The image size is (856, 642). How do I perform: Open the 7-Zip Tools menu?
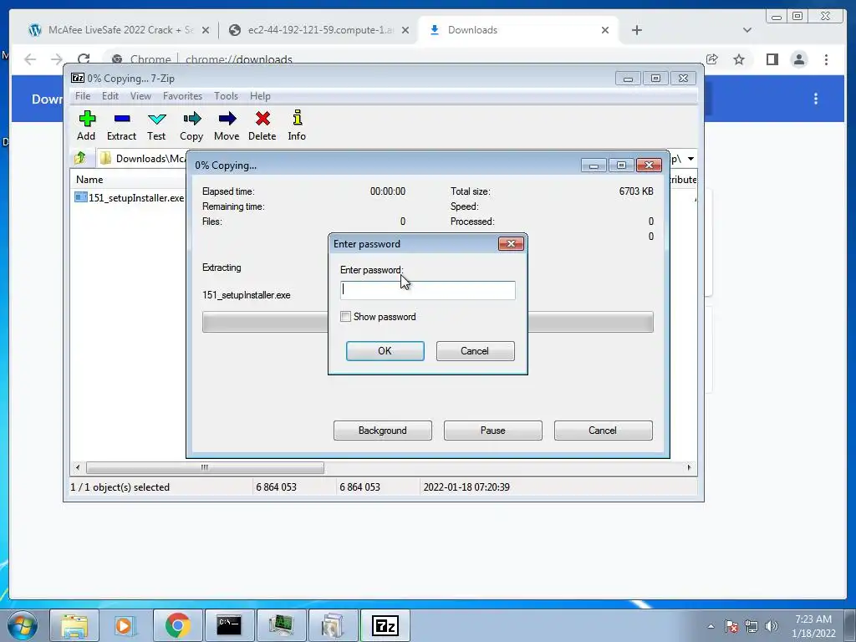click(x=226, y=96)
